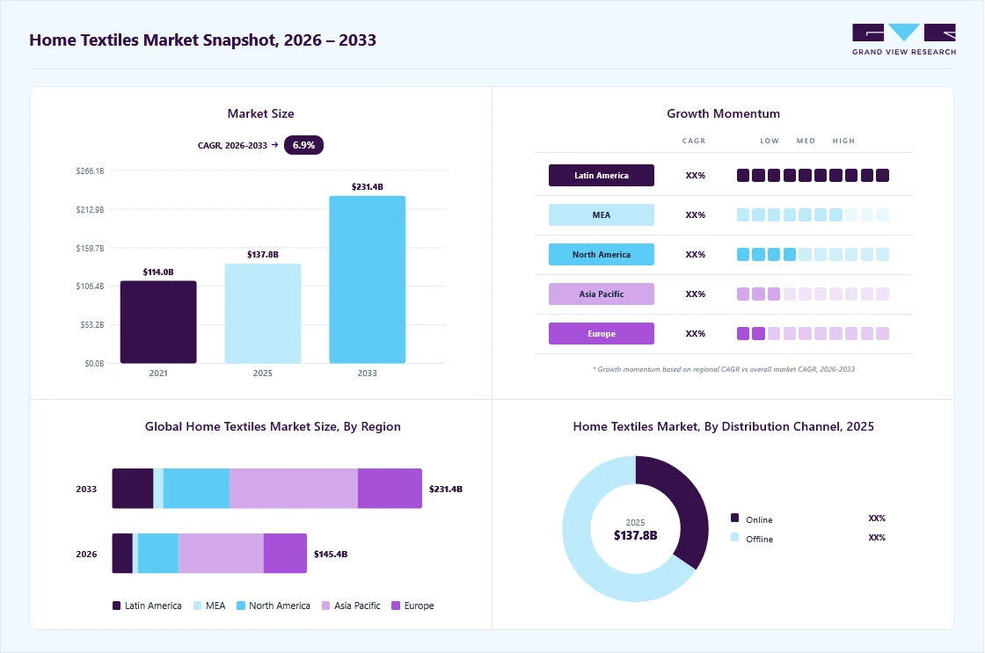The width and height of the screenshot is (985, 653).
Task: Click the Online legend swatch
Action: (735, 518)
